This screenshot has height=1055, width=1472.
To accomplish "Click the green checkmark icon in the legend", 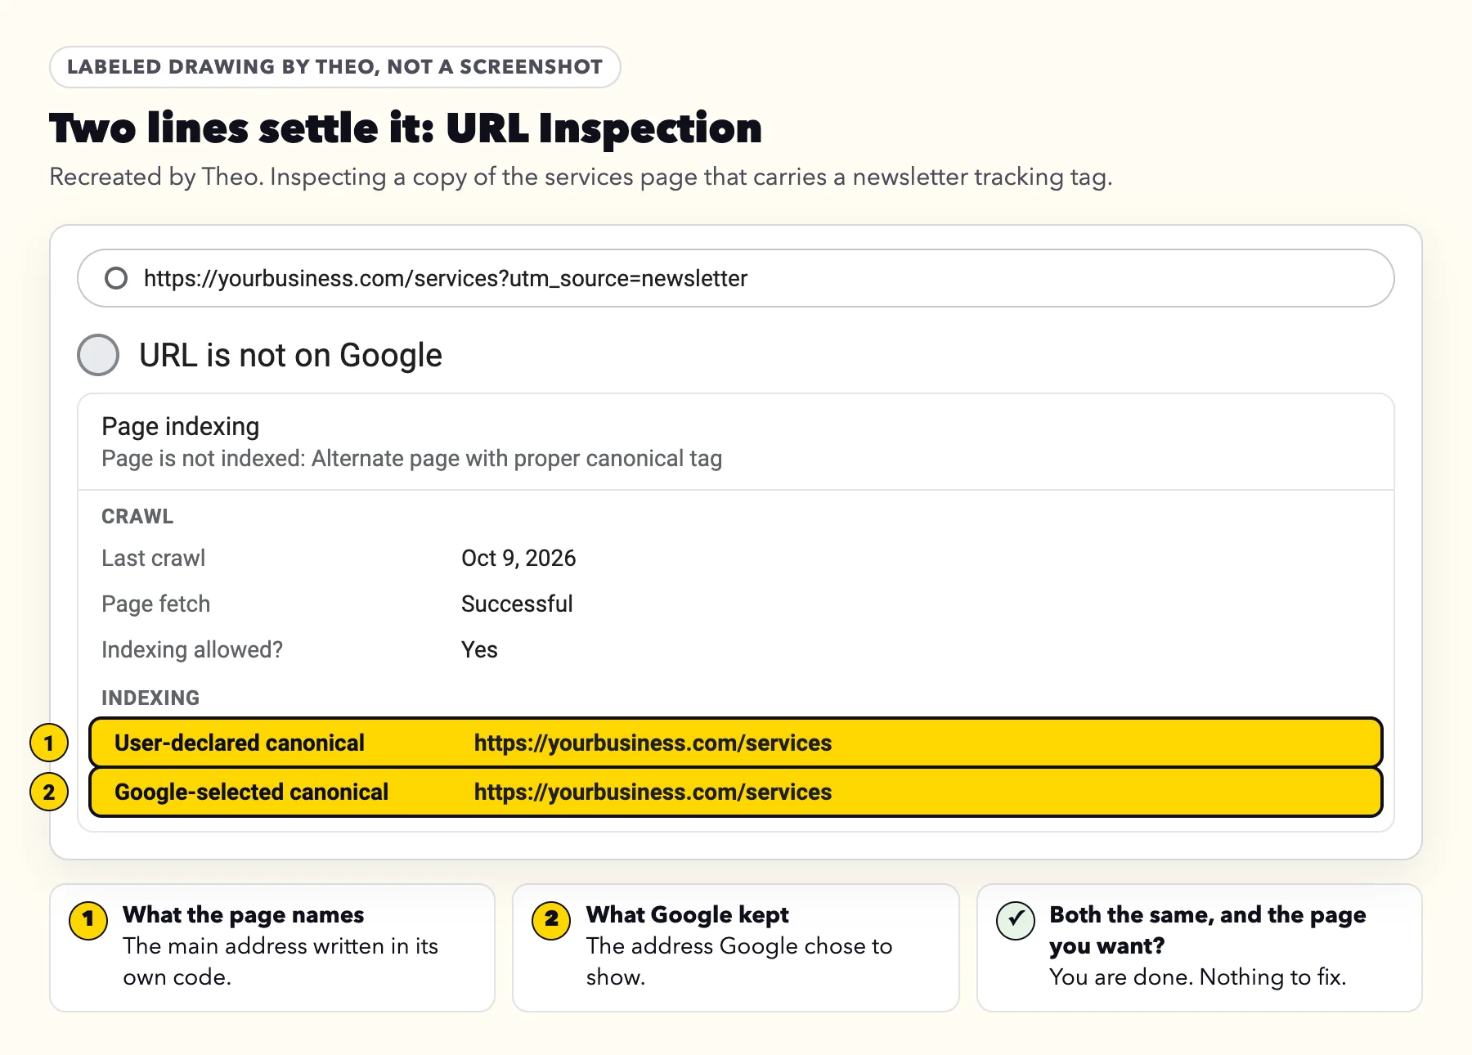I will (1016, 920).
